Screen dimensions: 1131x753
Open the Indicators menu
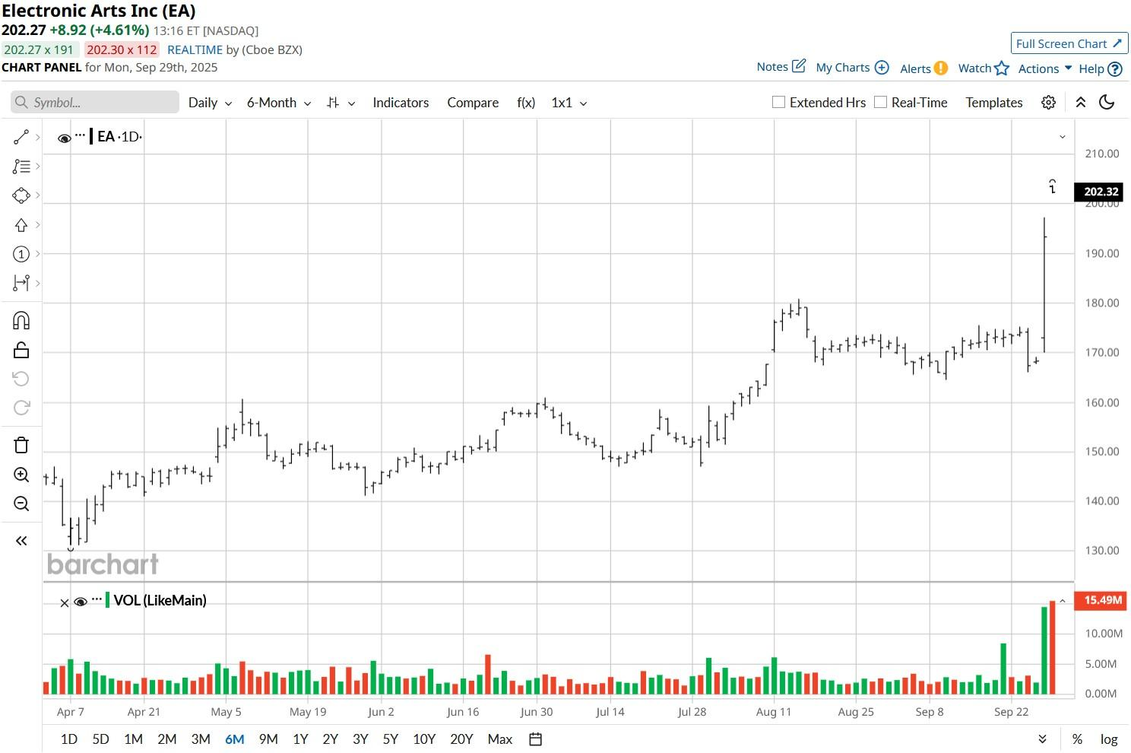[401, 103]
